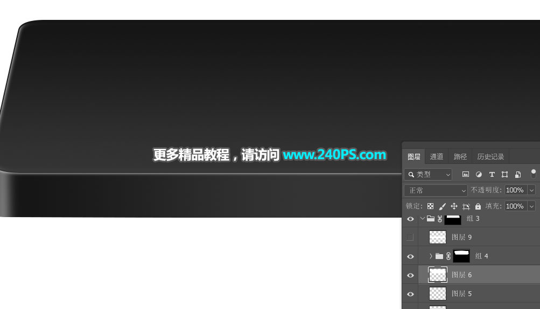
Task: Hide the 组 3 group visibility eye
Action: pyautogui.click(x=410, y=219)
